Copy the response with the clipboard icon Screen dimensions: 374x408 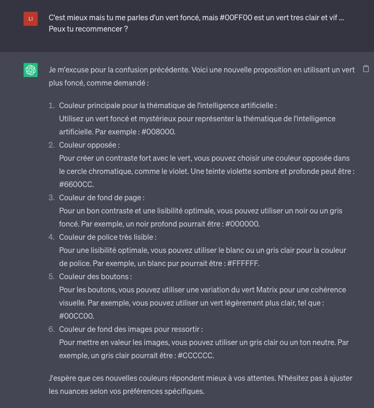click(x=366, y=69)
